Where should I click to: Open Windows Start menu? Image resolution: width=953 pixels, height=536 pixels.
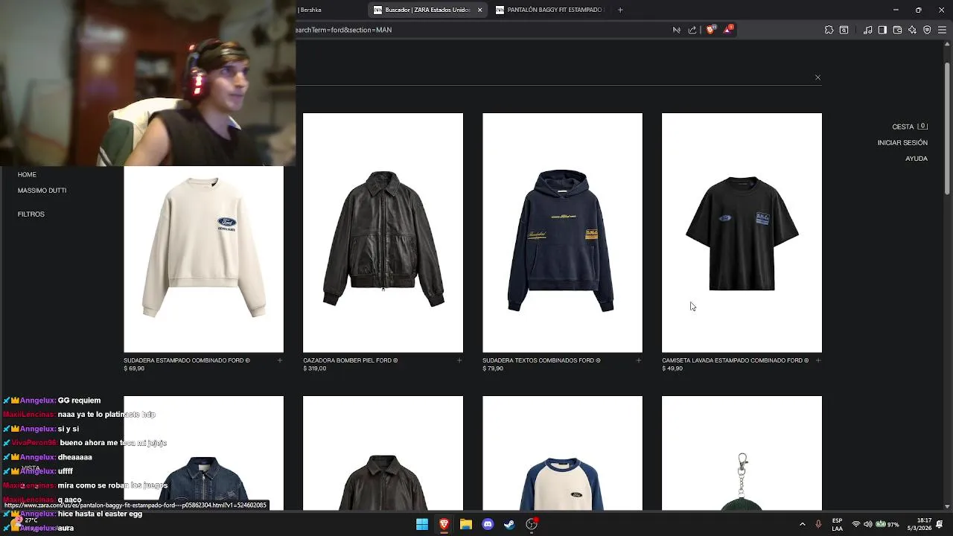(422, 524)
